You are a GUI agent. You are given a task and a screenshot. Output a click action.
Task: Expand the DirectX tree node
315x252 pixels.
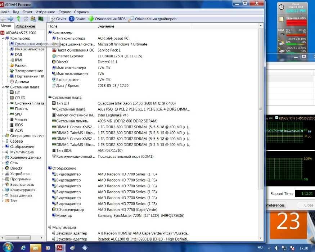click(3, 168)
